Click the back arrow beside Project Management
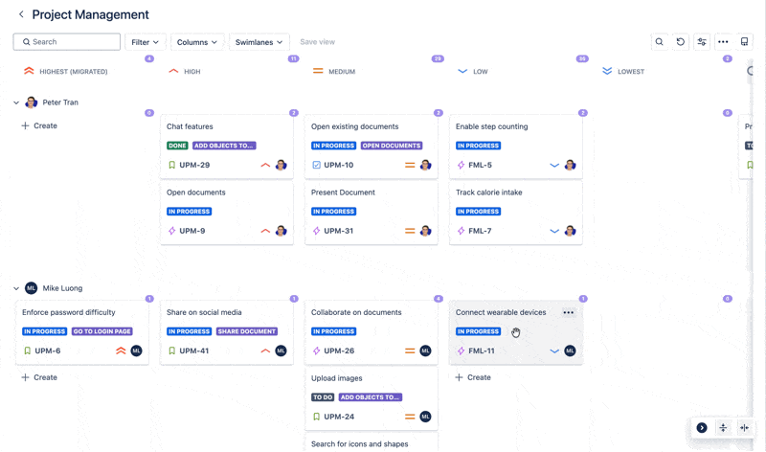The width and height of the screenshot is (766, 452). 21,15
